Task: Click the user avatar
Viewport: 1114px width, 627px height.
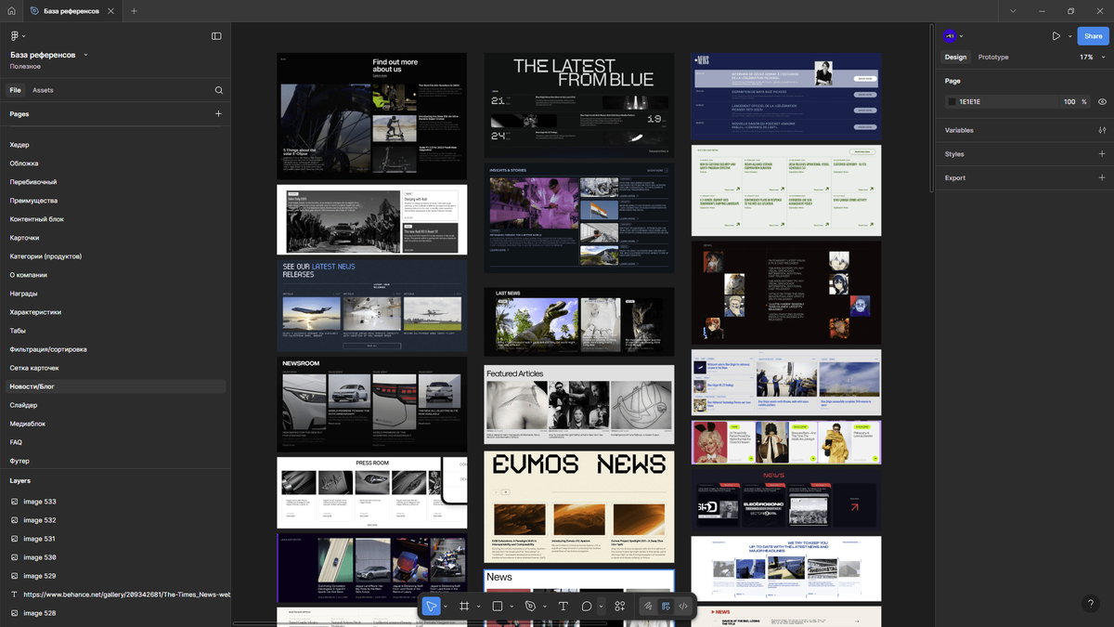Action: 949,36
